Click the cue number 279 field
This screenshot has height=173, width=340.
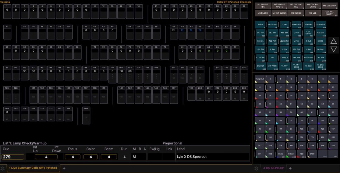pyautogui.click(x=13, y=157)
